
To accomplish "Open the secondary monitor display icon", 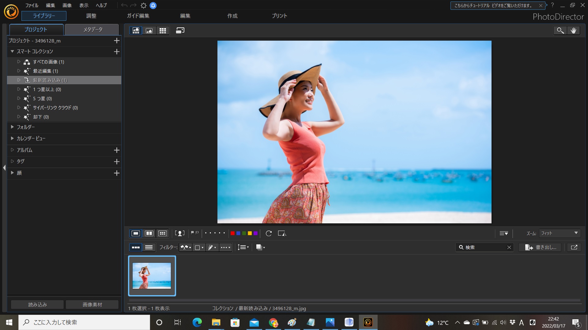I will pos(180,31).
